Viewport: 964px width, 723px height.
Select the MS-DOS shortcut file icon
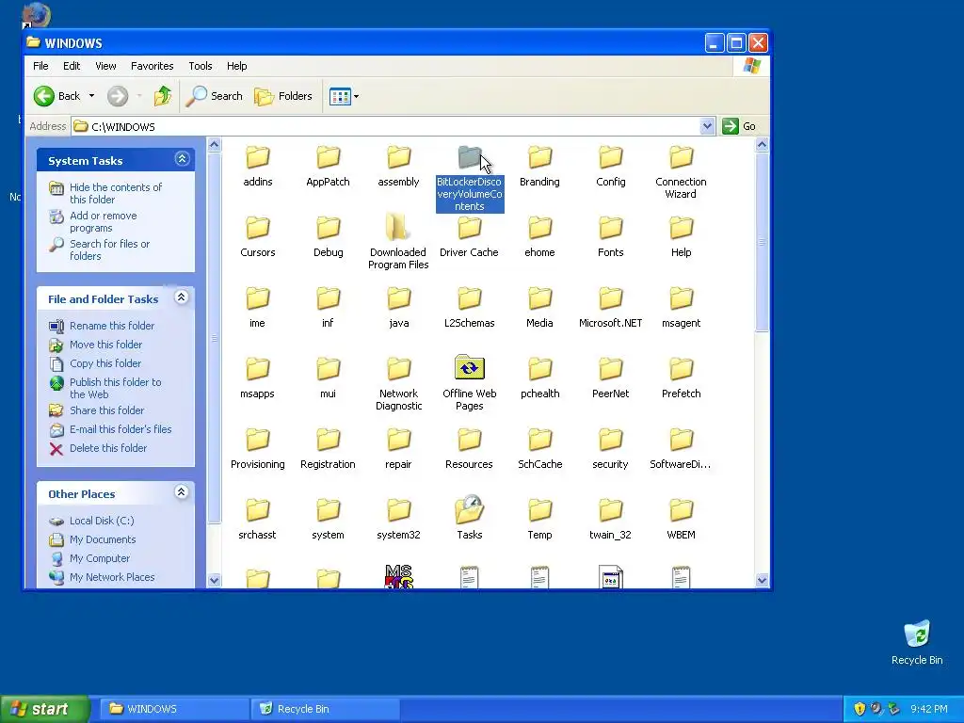pos(398,577)
